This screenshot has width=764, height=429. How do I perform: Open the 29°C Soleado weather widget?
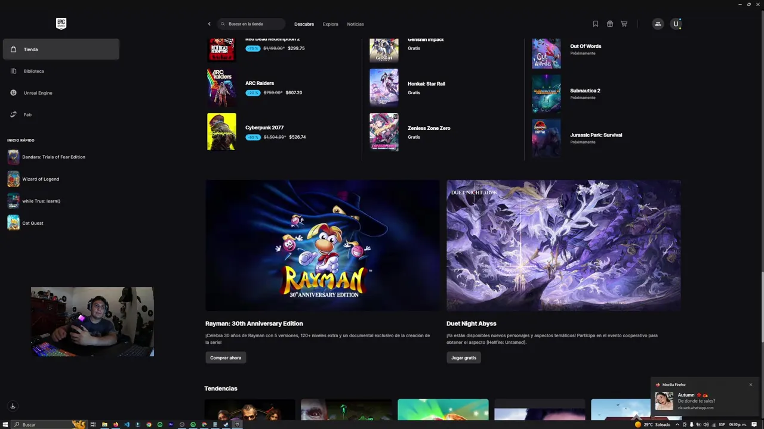[652, 424]
